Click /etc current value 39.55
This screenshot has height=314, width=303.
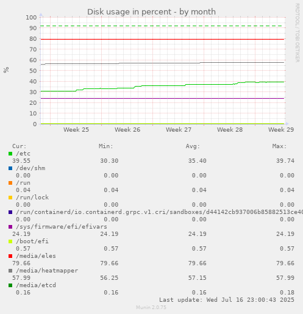coord(21,161)
